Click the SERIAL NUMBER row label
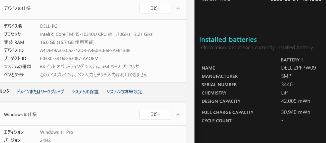 [x=219, y=85]
